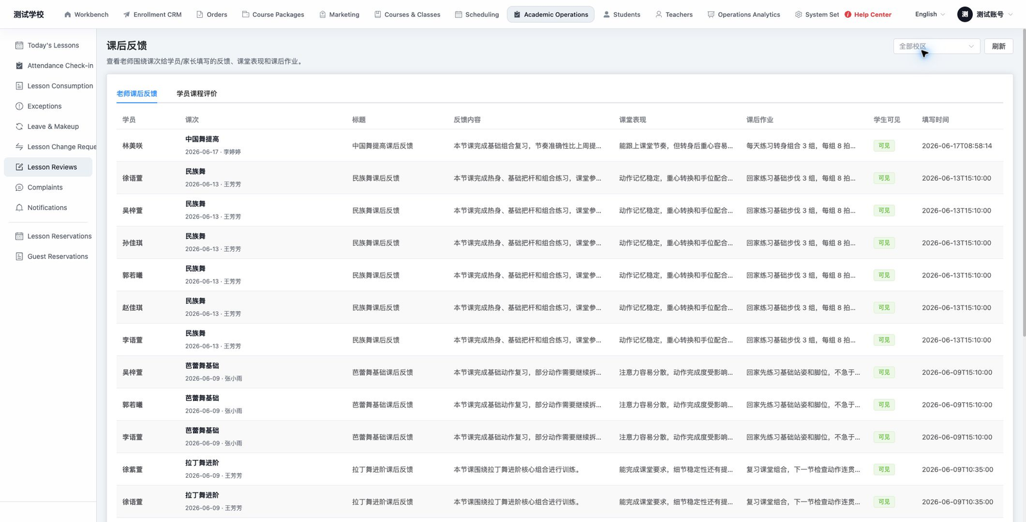Image resolution: width=1026 pixels, height=522 pixels.
Task: Open the Complaints chat bubble icon
Action: click(x=19, y=188)
